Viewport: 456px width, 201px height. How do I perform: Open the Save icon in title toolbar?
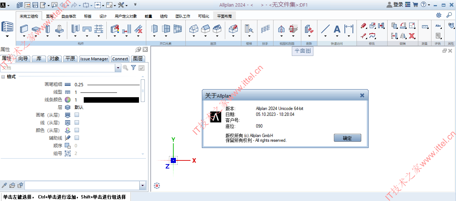(35, 5)
